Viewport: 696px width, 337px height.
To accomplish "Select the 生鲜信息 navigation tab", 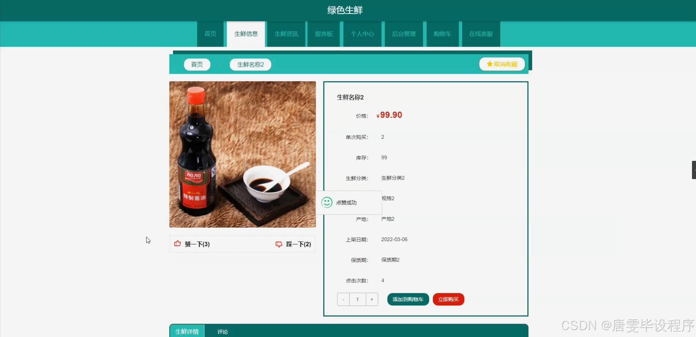I will 246,34.
